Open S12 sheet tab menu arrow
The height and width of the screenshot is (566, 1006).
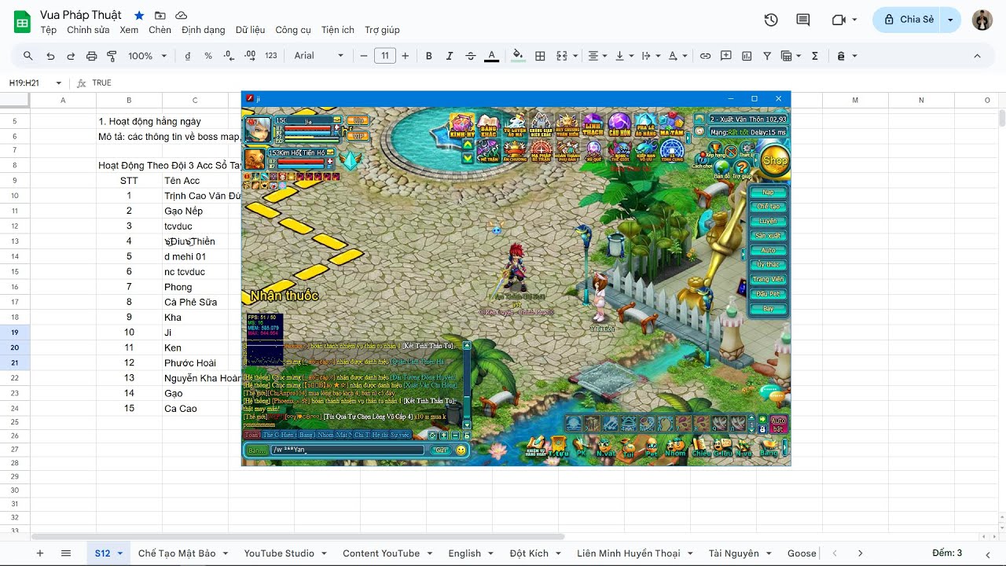click(x=120, y=553)
